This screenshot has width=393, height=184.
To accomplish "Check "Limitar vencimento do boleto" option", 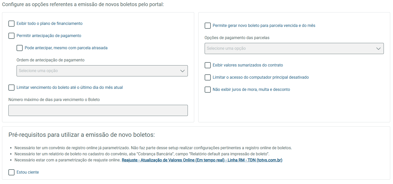I will (x=11, y=88).
